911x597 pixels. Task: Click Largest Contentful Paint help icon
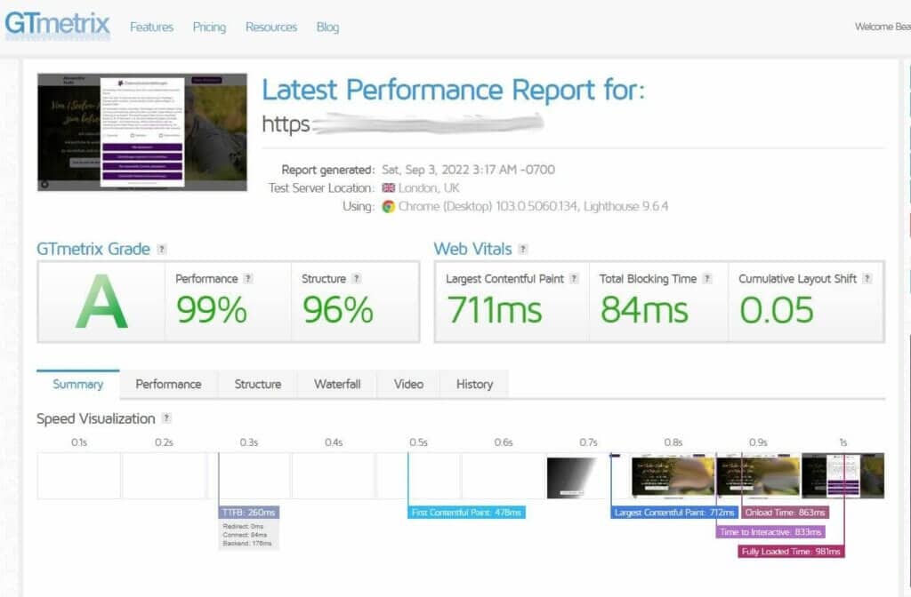574,278
